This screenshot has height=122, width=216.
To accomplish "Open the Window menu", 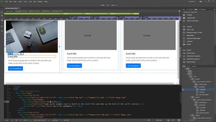I will (40, 1).
